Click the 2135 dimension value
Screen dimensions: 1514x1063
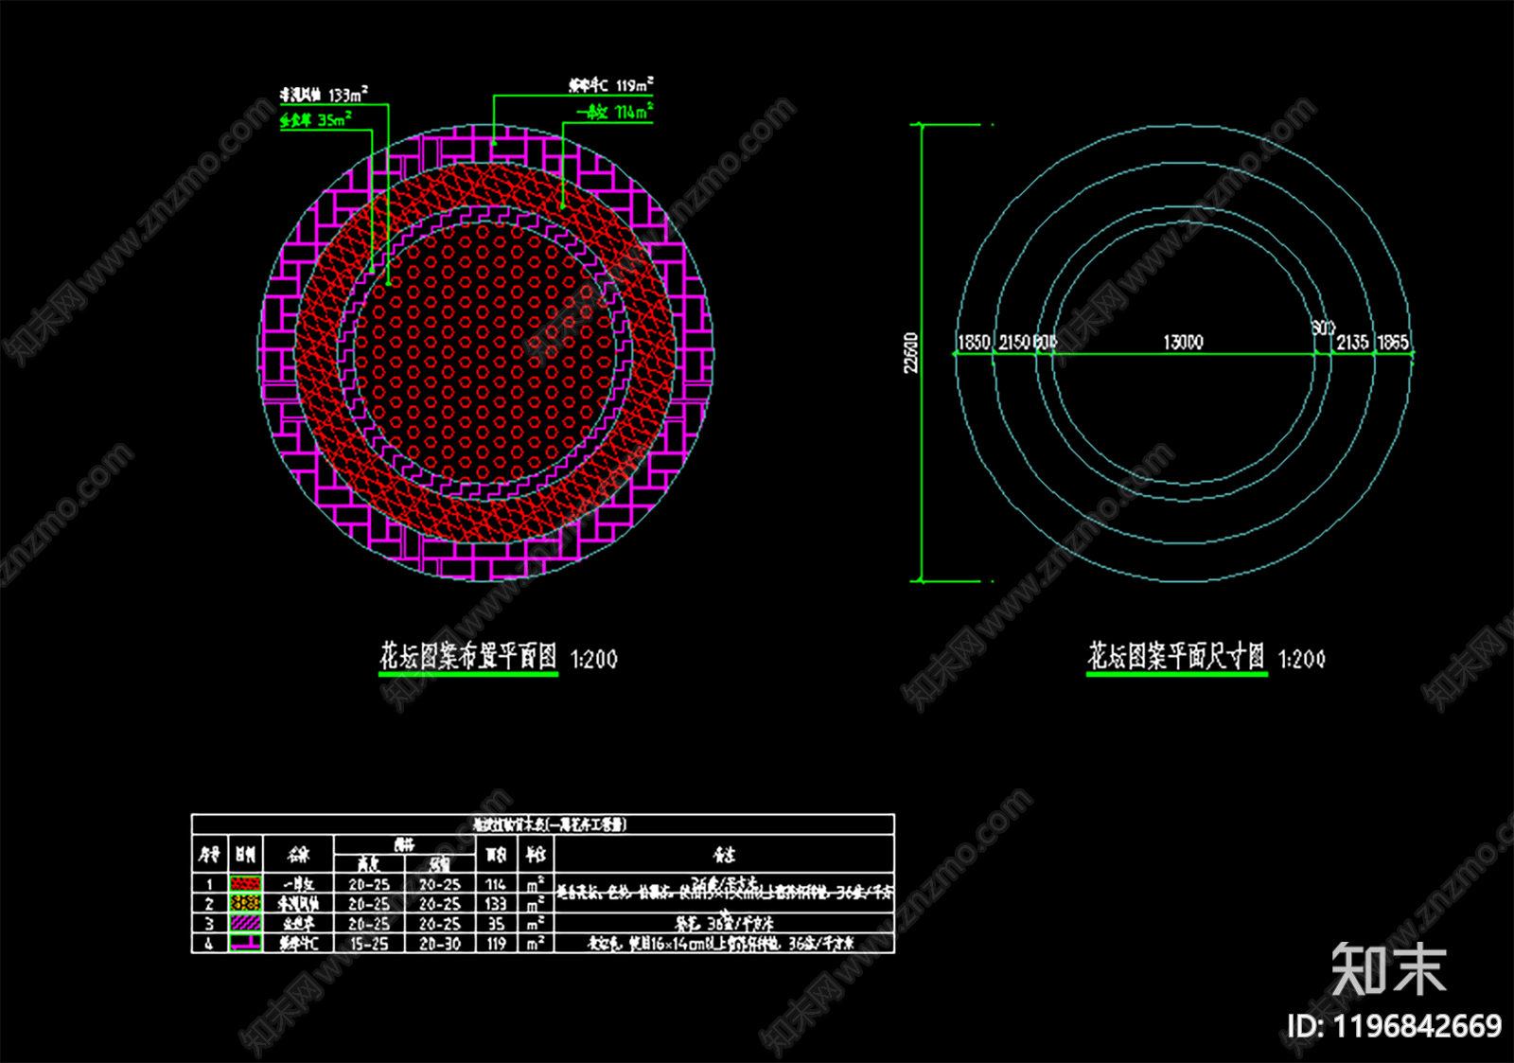(x=1352, y=342)
